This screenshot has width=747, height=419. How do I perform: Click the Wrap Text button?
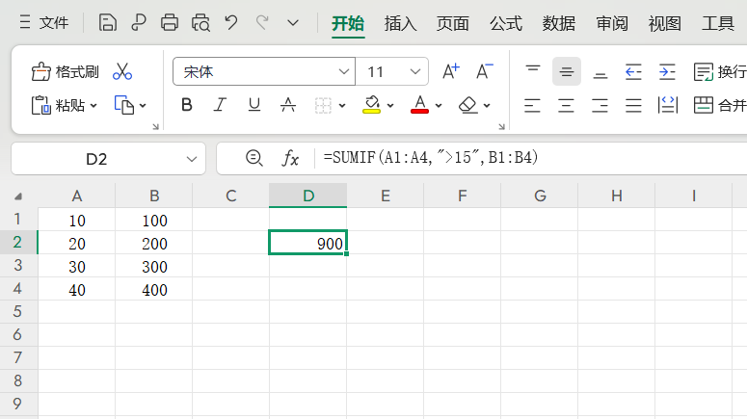click(720, 71)
